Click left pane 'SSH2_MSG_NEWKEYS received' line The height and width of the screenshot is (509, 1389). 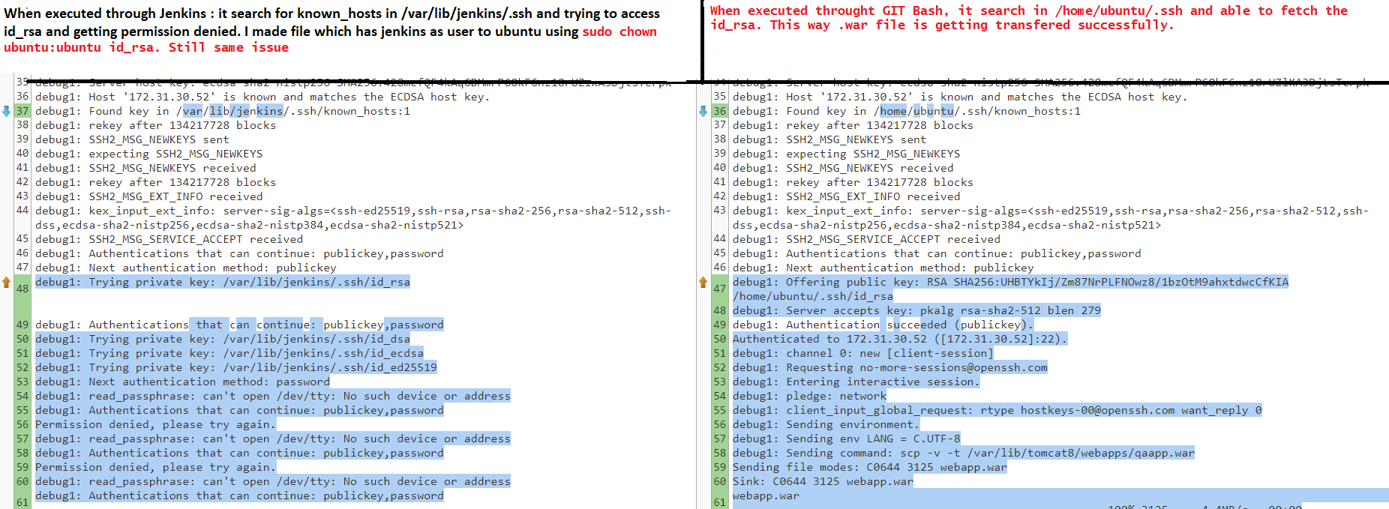point(145,168)
